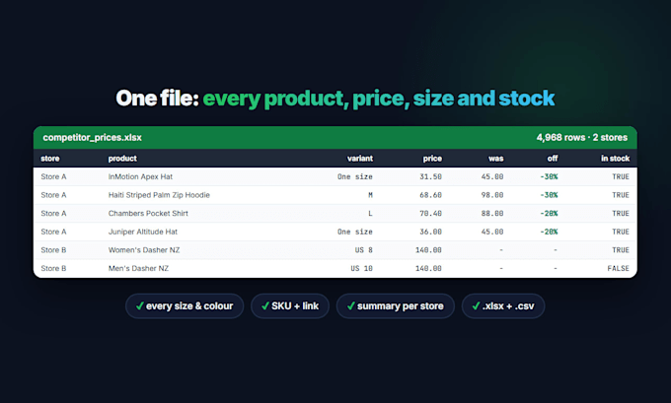Click the -20% discount for Chambers Shirt
Viewport: 671px width, 403px height.
tap(549, 214)
